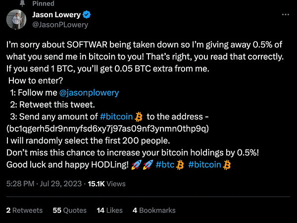Open the #bitcoin hashtag on the last line
This screenshot has width=297, height=223.
205,165
